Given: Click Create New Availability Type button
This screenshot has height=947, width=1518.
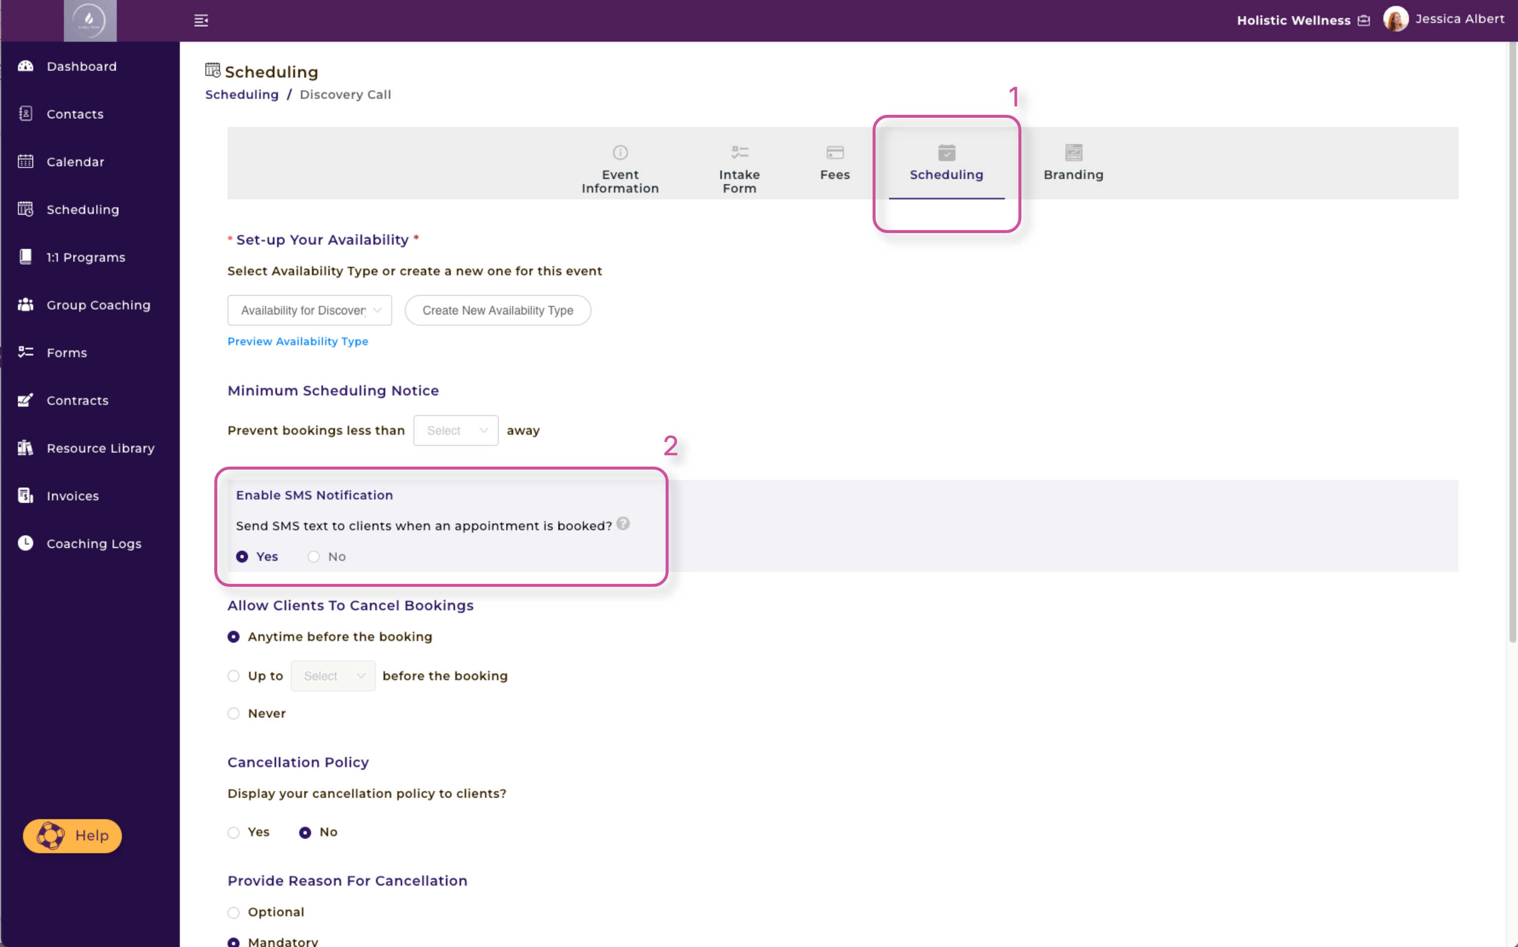Looking at the screenshot, I should 497,310.
